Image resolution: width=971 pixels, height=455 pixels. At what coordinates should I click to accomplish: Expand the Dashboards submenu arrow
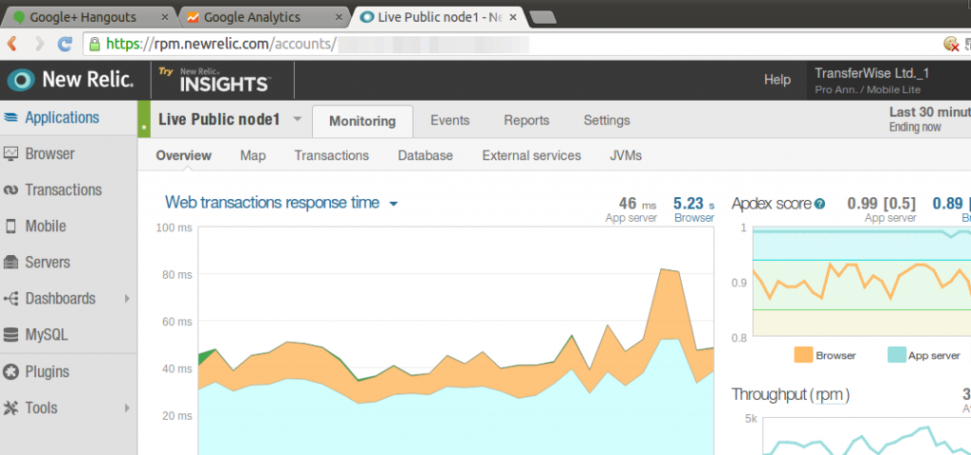[x=127, y=299]
